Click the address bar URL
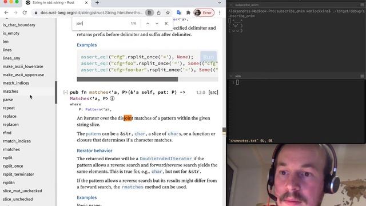This screenshot has width=366, height=206. pos(91,13)
